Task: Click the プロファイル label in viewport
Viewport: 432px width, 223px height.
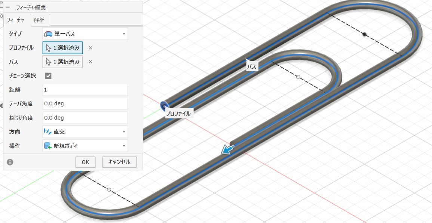Action: (178, 114)
